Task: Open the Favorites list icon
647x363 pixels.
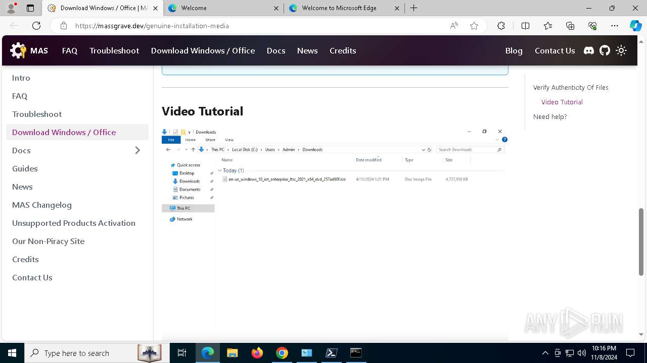Action: click(548, 26)
